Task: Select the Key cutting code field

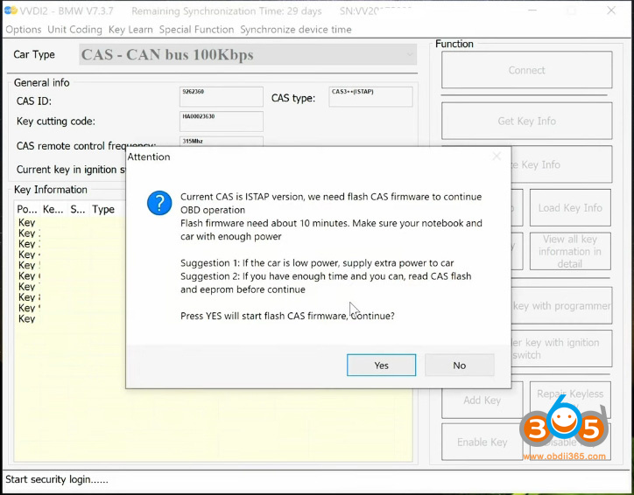Action: point(221,122)
